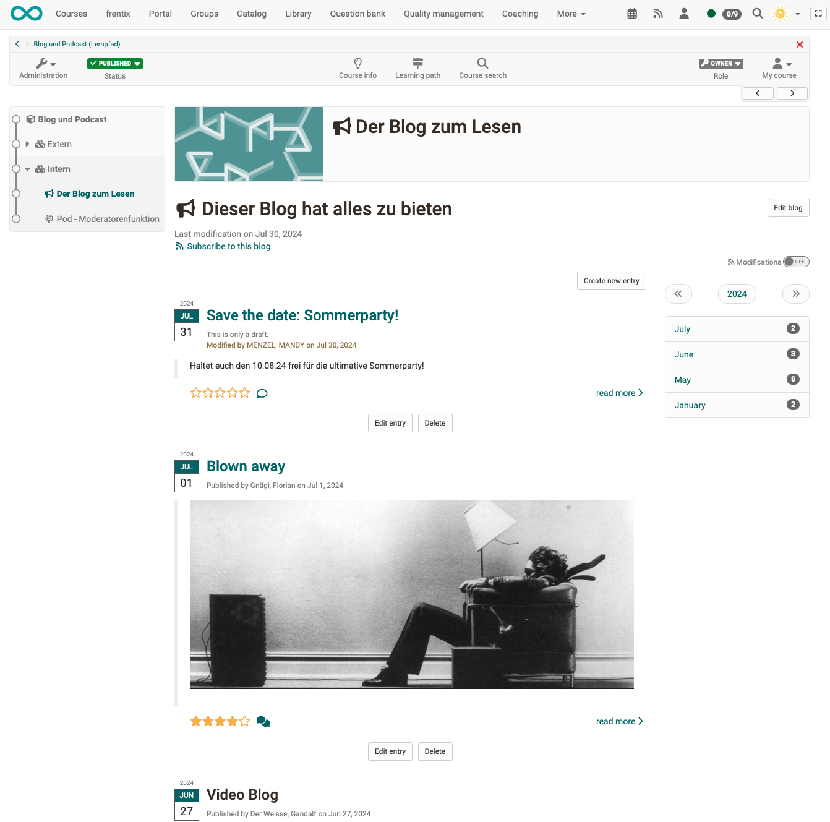The width and height of the screenshot is (830, 822).
Task: Open the Administration wrench menu
Action: pos(43,64)
